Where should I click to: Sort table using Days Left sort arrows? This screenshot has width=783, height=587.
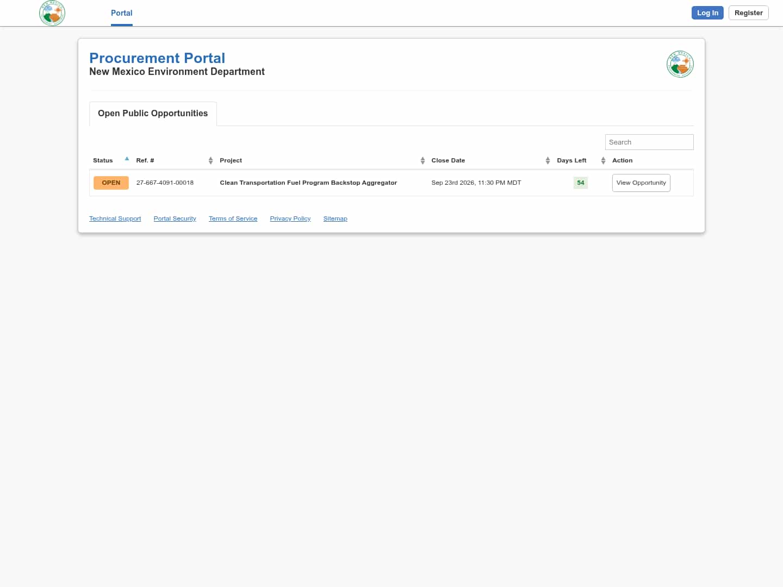(603, 160)
